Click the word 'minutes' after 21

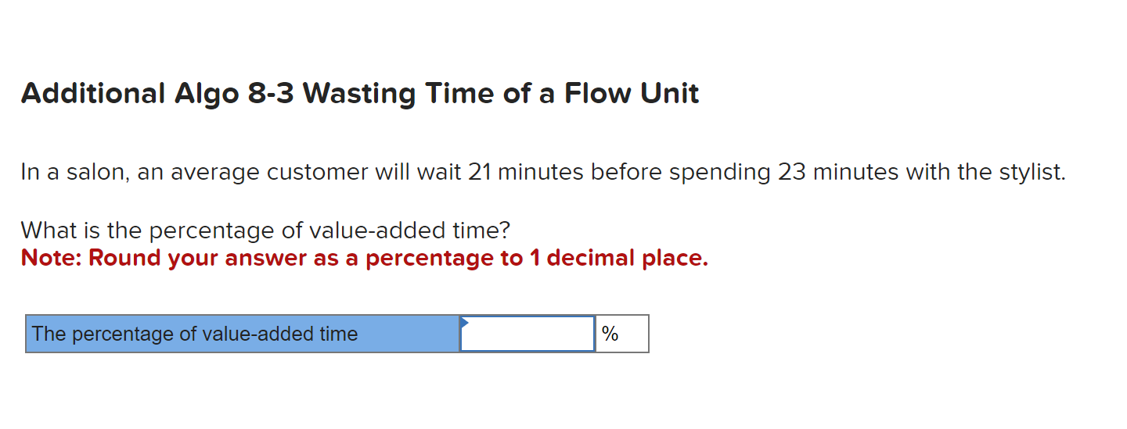541,172
